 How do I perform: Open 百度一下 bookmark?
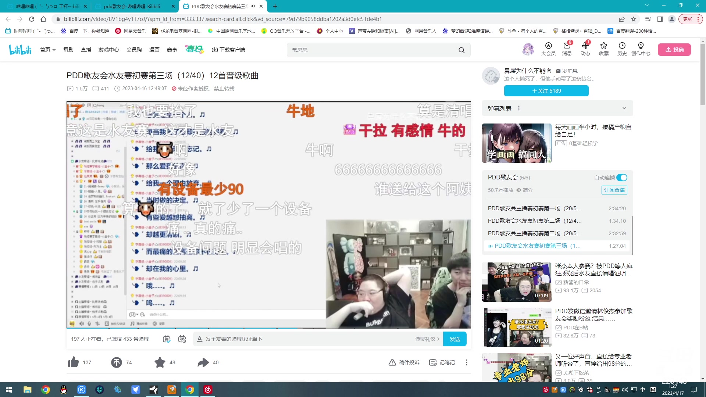(85, 31)
